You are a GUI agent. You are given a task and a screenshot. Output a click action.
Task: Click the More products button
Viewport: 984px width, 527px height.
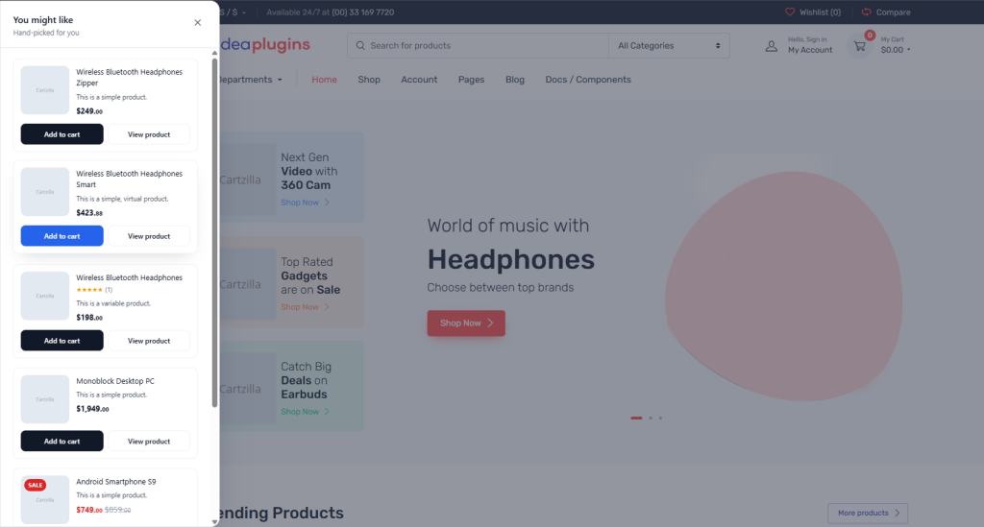click(x=868, y=514)
